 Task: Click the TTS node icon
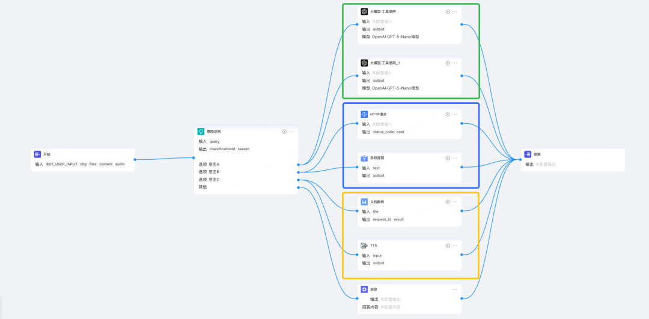[364, 246]
